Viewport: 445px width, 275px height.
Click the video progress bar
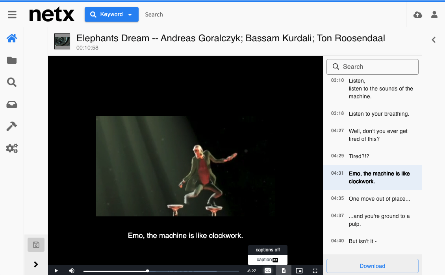pos(161,271)
